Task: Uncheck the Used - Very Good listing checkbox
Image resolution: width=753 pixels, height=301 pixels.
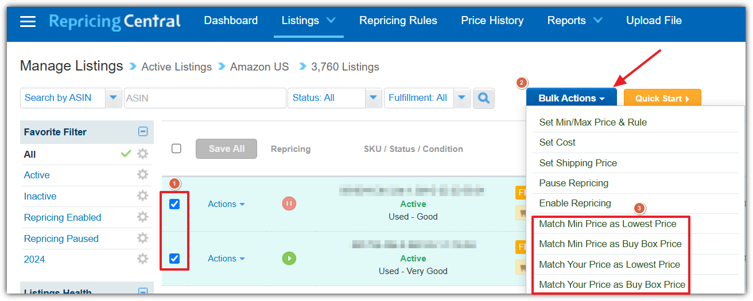Action: [174, 259]
